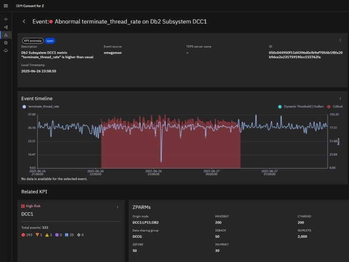Click the Total events: 332 text

point(35,228)
